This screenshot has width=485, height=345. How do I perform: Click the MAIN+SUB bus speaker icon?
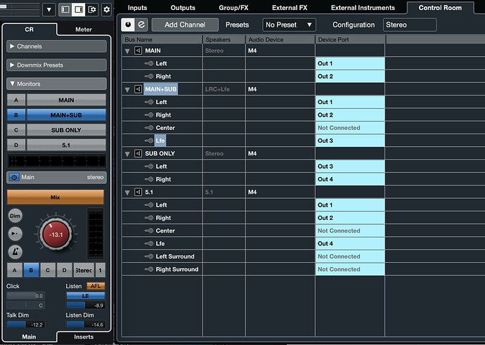pyautogui.click(x=138, y=89)
